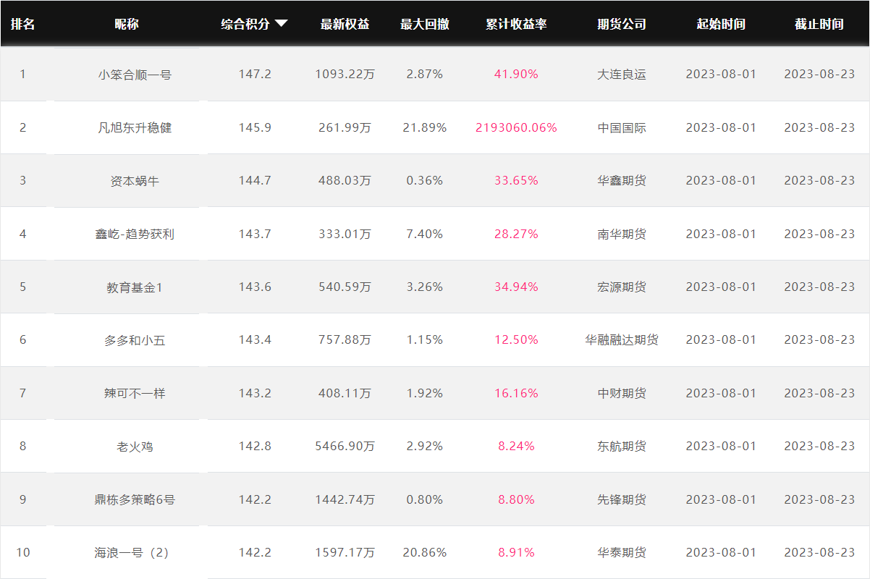Image resolution: width=870 pixels, height=579 pixels.
Task: Select the 东航期货 company cell
Action: (622, 446)
